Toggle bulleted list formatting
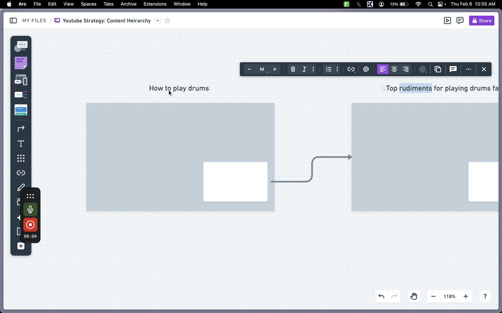 click(x=328, y=69)
